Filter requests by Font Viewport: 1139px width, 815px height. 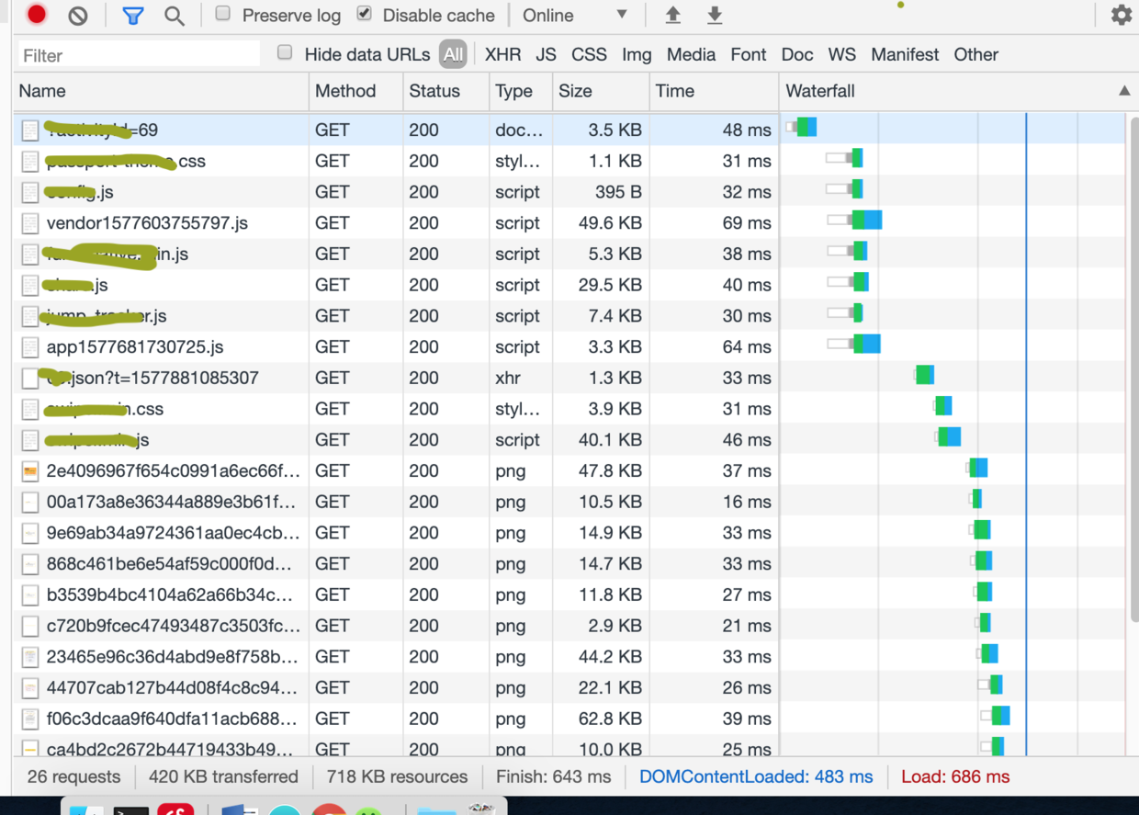click(x=748, y=54)
